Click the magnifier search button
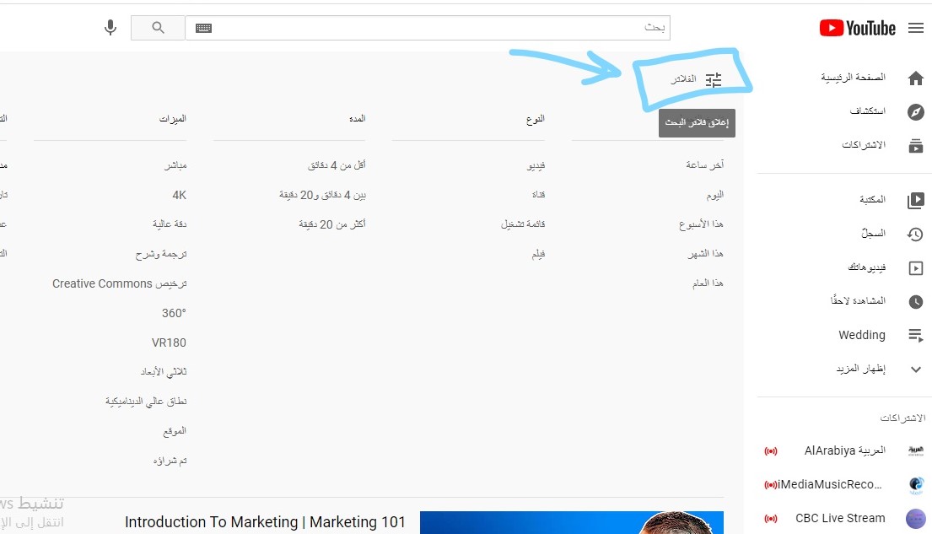Screen dimensions: 932x534 (158, 28)
